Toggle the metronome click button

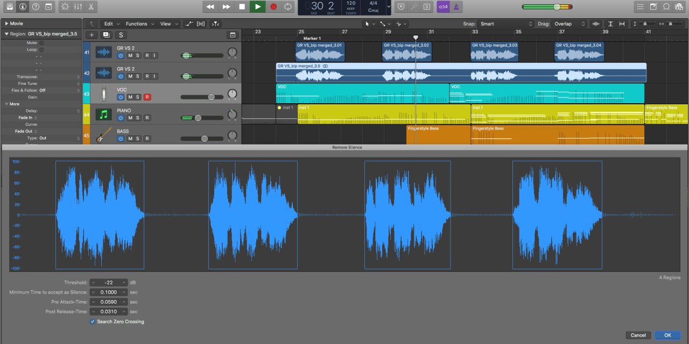point(456,6)
